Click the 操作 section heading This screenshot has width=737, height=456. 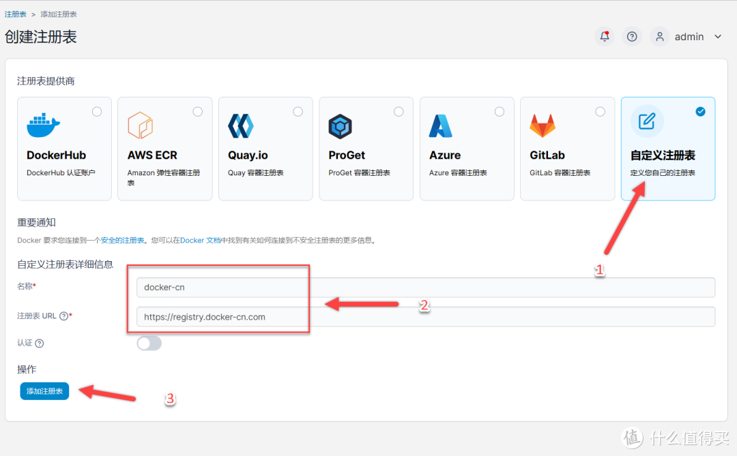pyautogui.click(x=27, y=369)
